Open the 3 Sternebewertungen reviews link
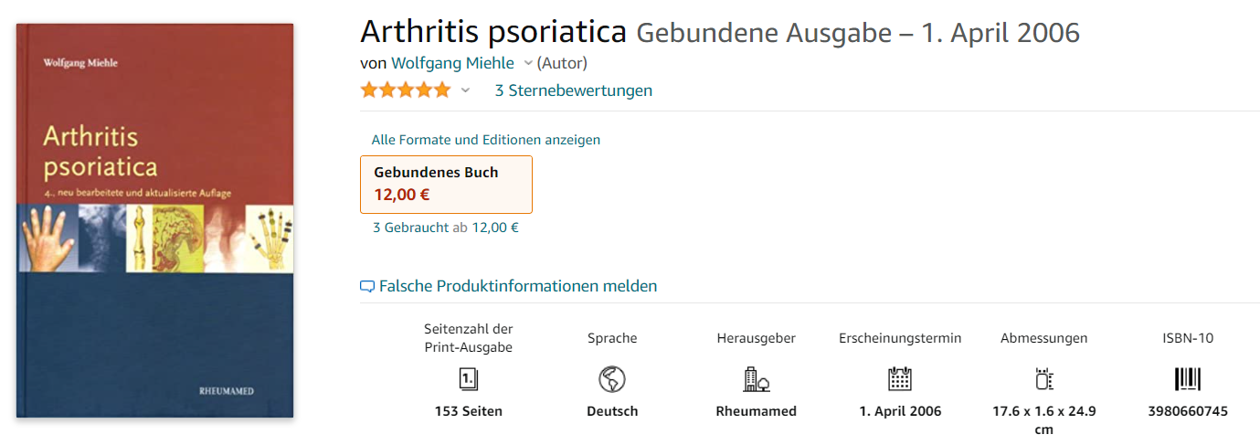1260x445 pixels. (x=574, y=90)
